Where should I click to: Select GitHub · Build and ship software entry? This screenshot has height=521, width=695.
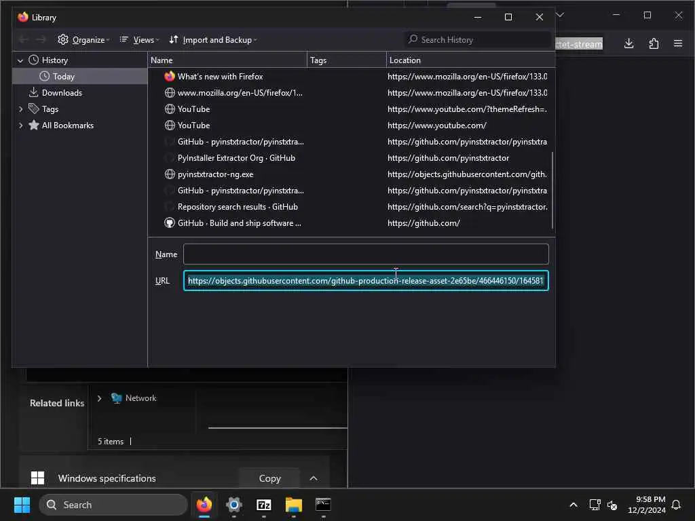(x=350, y=223)
